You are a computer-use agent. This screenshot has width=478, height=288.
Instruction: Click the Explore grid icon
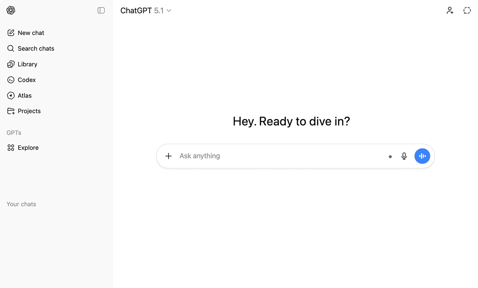(x=11, y=147)
